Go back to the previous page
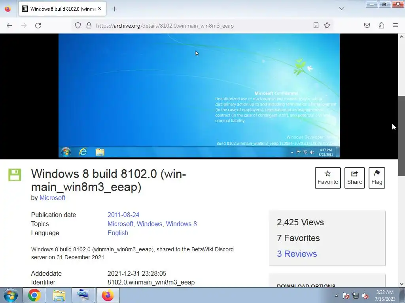The image size is (405, 303). point(9,26)
